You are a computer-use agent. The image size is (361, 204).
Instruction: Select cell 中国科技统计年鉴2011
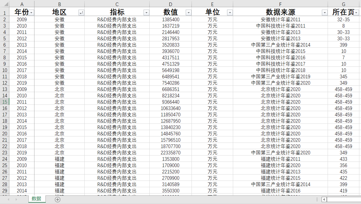pos(280,26)
